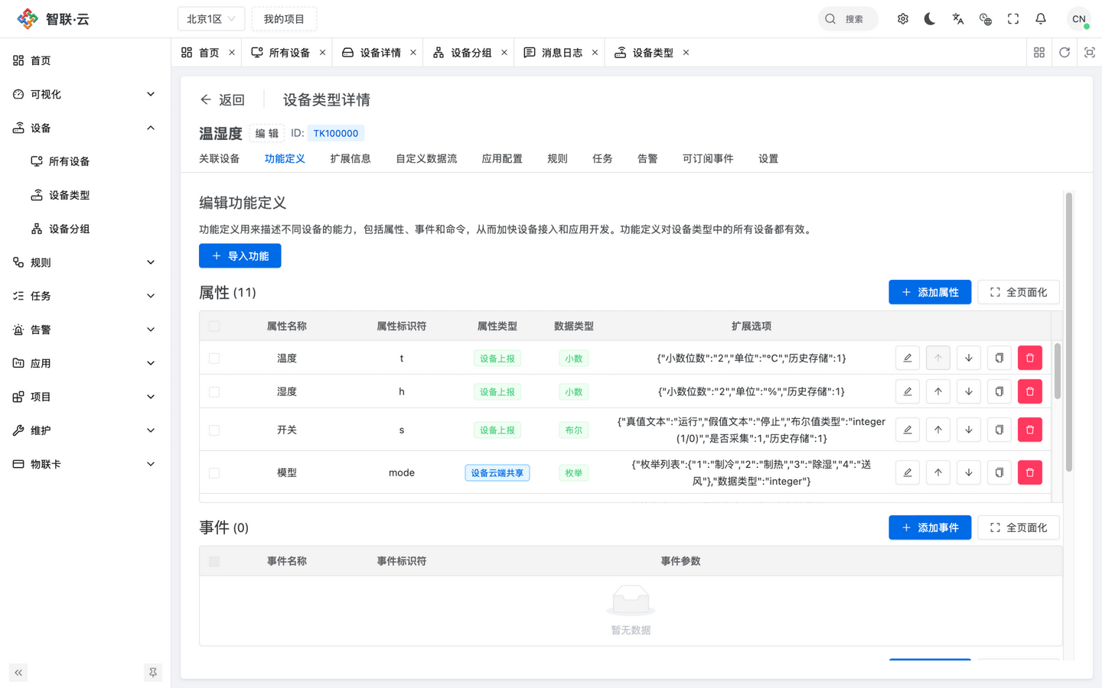Switch to the 关联设备 tab

pos(220,158)
